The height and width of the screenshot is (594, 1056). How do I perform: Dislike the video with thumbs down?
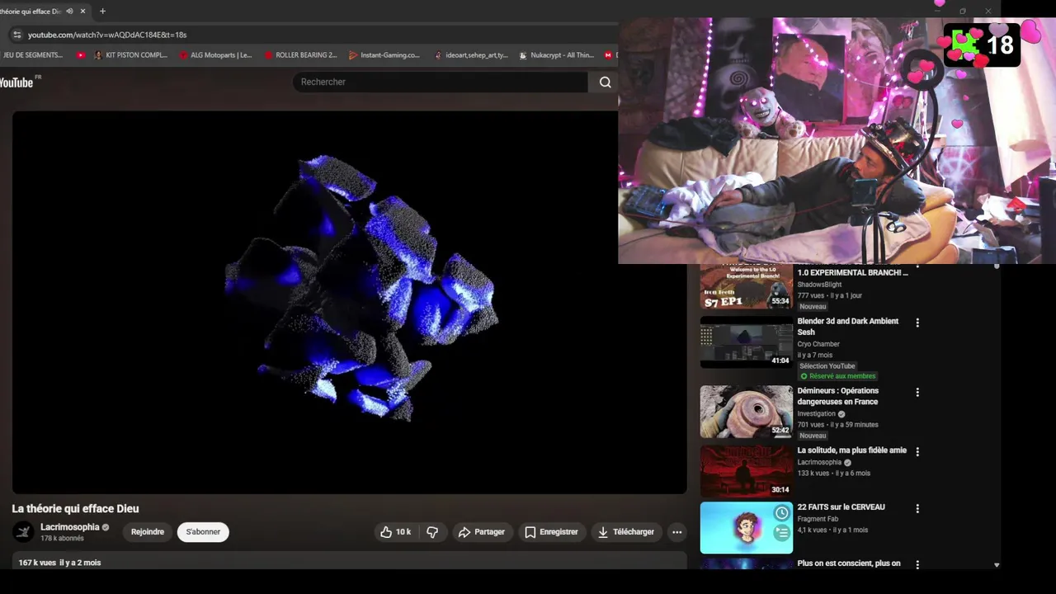432,532
